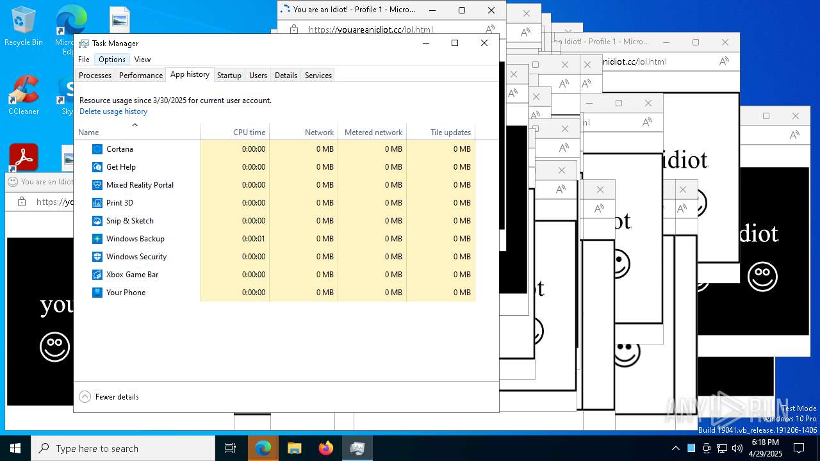Click the taskbar clock showing 6:18 PM
The image size is (820, 461).
pyautogui.click(x=766, y=448)
